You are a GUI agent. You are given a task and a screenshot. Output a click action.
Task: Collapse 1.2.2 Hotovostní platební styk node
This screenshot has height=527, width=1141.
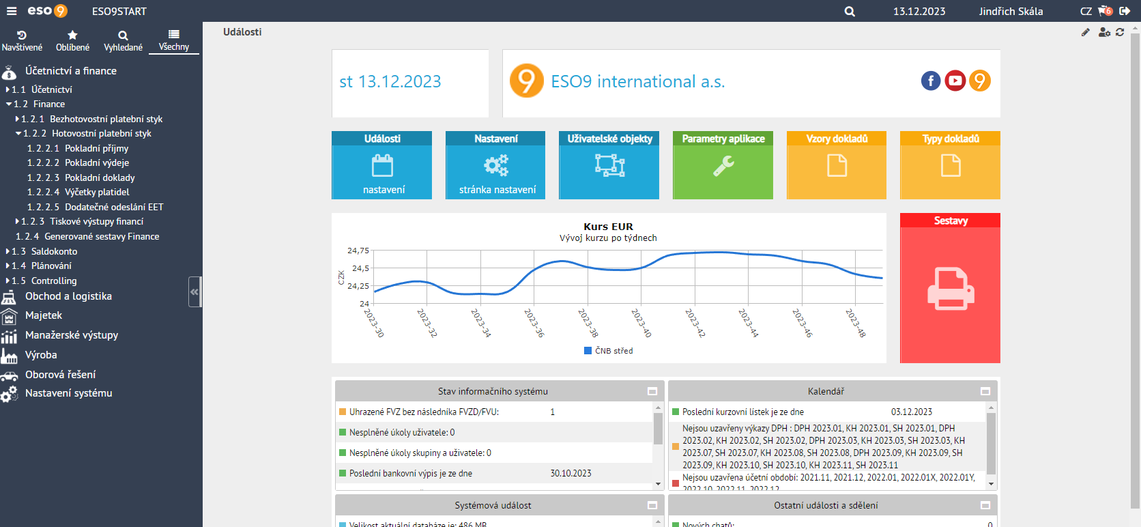tap(18, 134)
